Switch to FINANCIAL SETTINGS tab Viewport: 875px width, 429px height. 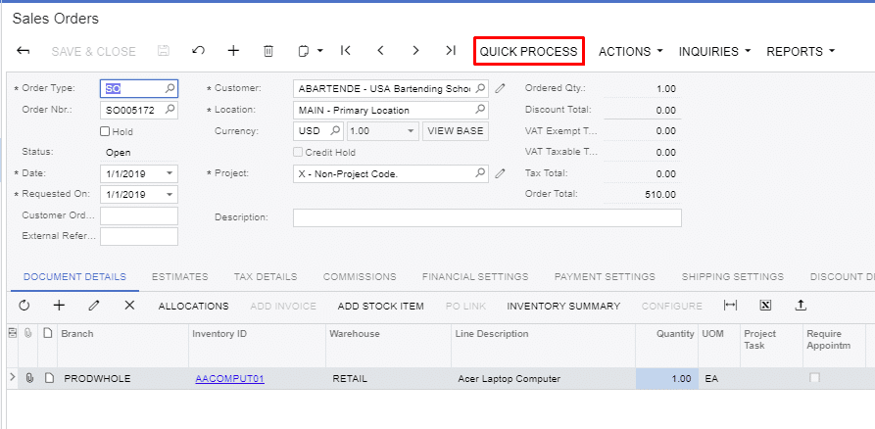[475, 277]
